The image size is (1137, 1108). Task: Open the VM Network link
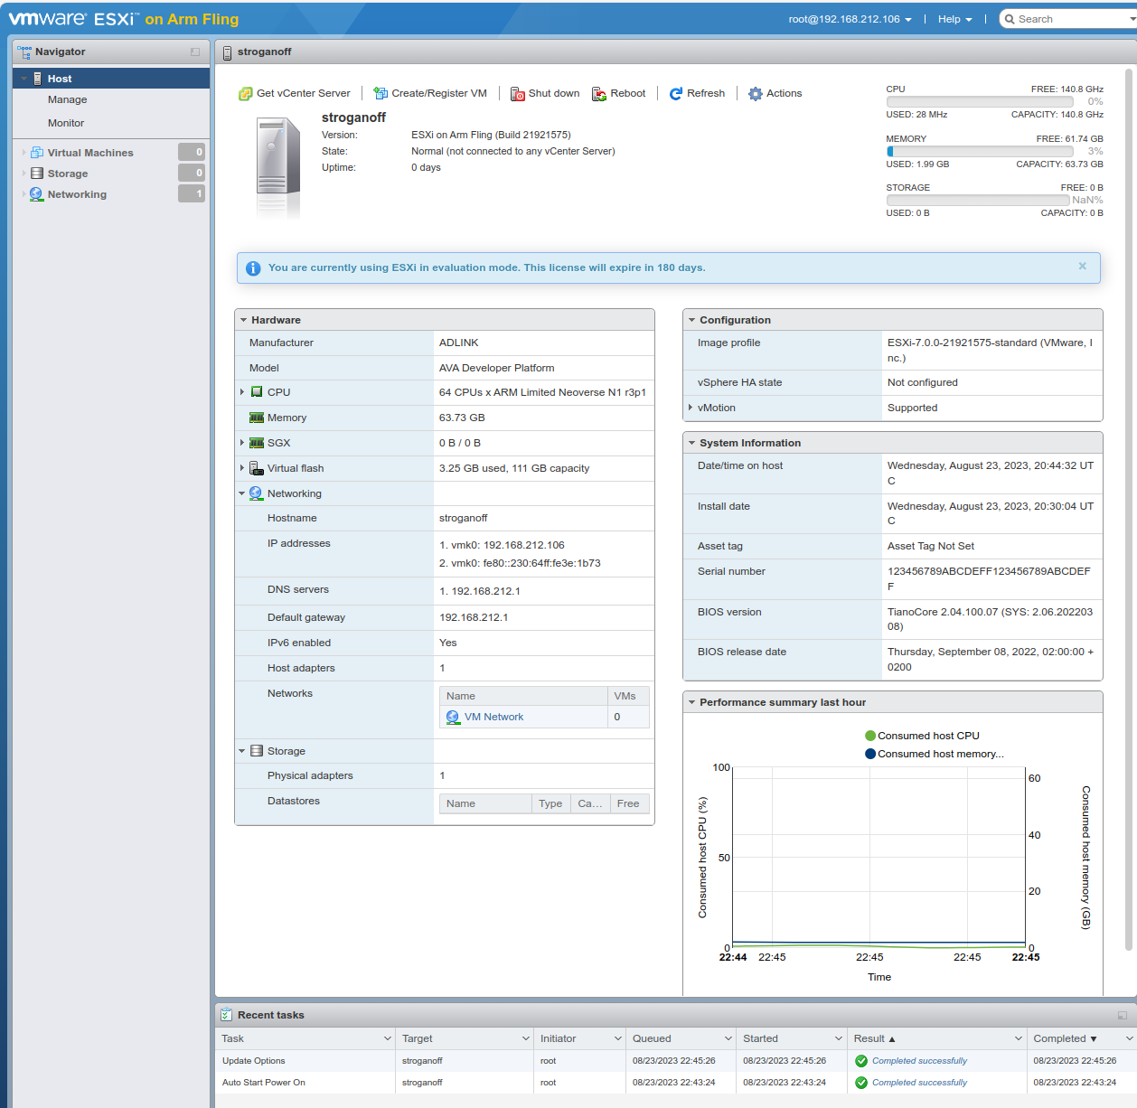pos(493,717)
